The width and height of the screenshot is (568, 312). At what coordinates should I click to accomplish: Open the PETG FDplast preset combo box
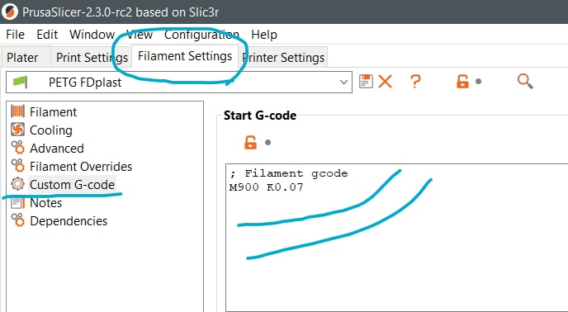(x=179, y=83)
